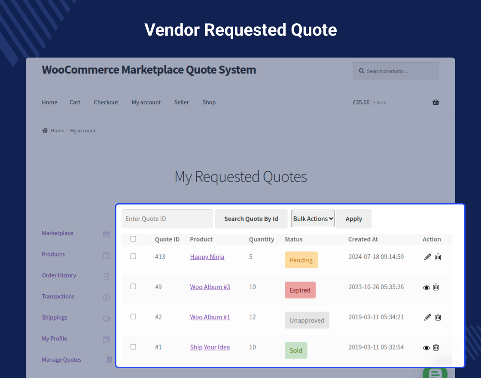Open Order History in the sidebar
The width and height of the screenshot is (481, 378).
click(x=59, y=275)
